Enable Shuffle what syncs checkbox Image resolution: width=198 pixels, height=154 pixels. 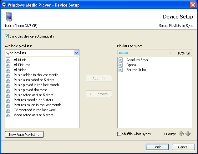point(119,134)
